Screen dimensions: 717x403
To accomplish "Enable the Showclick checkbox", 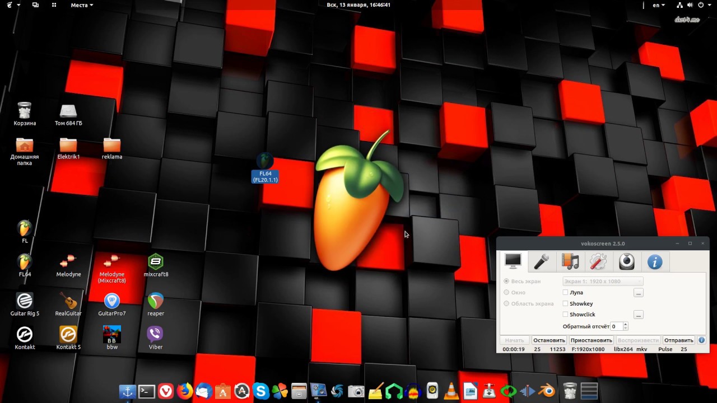I will [x=579, y=315].
